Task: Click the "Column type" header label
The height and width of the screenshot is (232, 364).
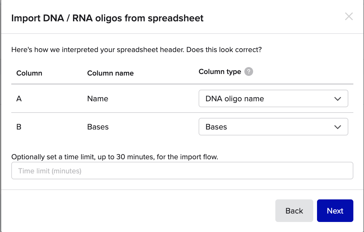Action: (x=220, y=72)
